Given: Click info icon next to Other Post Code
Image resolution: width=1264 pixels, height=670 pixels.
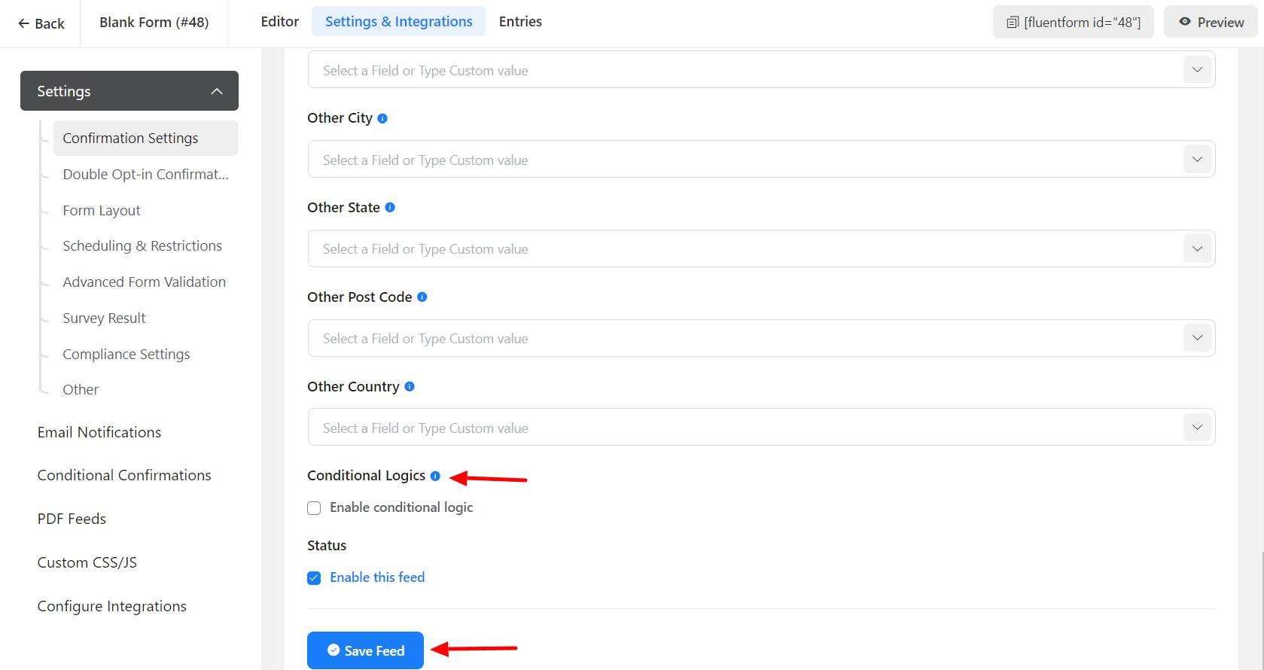Looking at the screenshot, I should tap(422, 297).
